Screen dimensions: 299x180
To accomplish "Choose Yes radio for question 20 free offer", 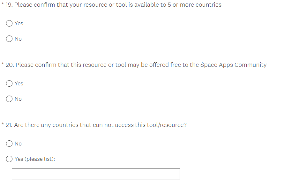I will click(10, 83).
